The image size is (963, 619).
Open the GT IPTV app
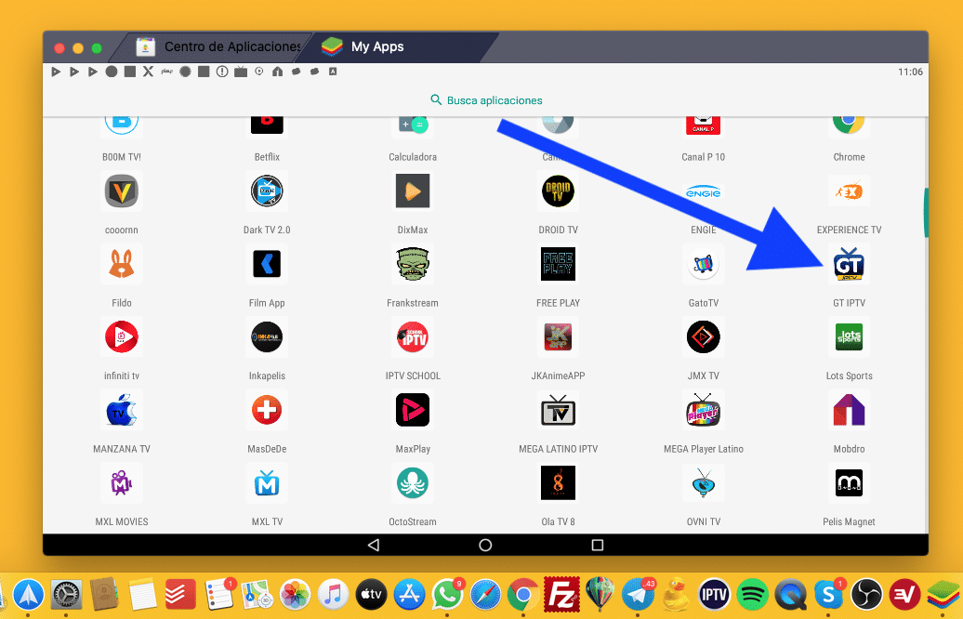coord(849,264)
